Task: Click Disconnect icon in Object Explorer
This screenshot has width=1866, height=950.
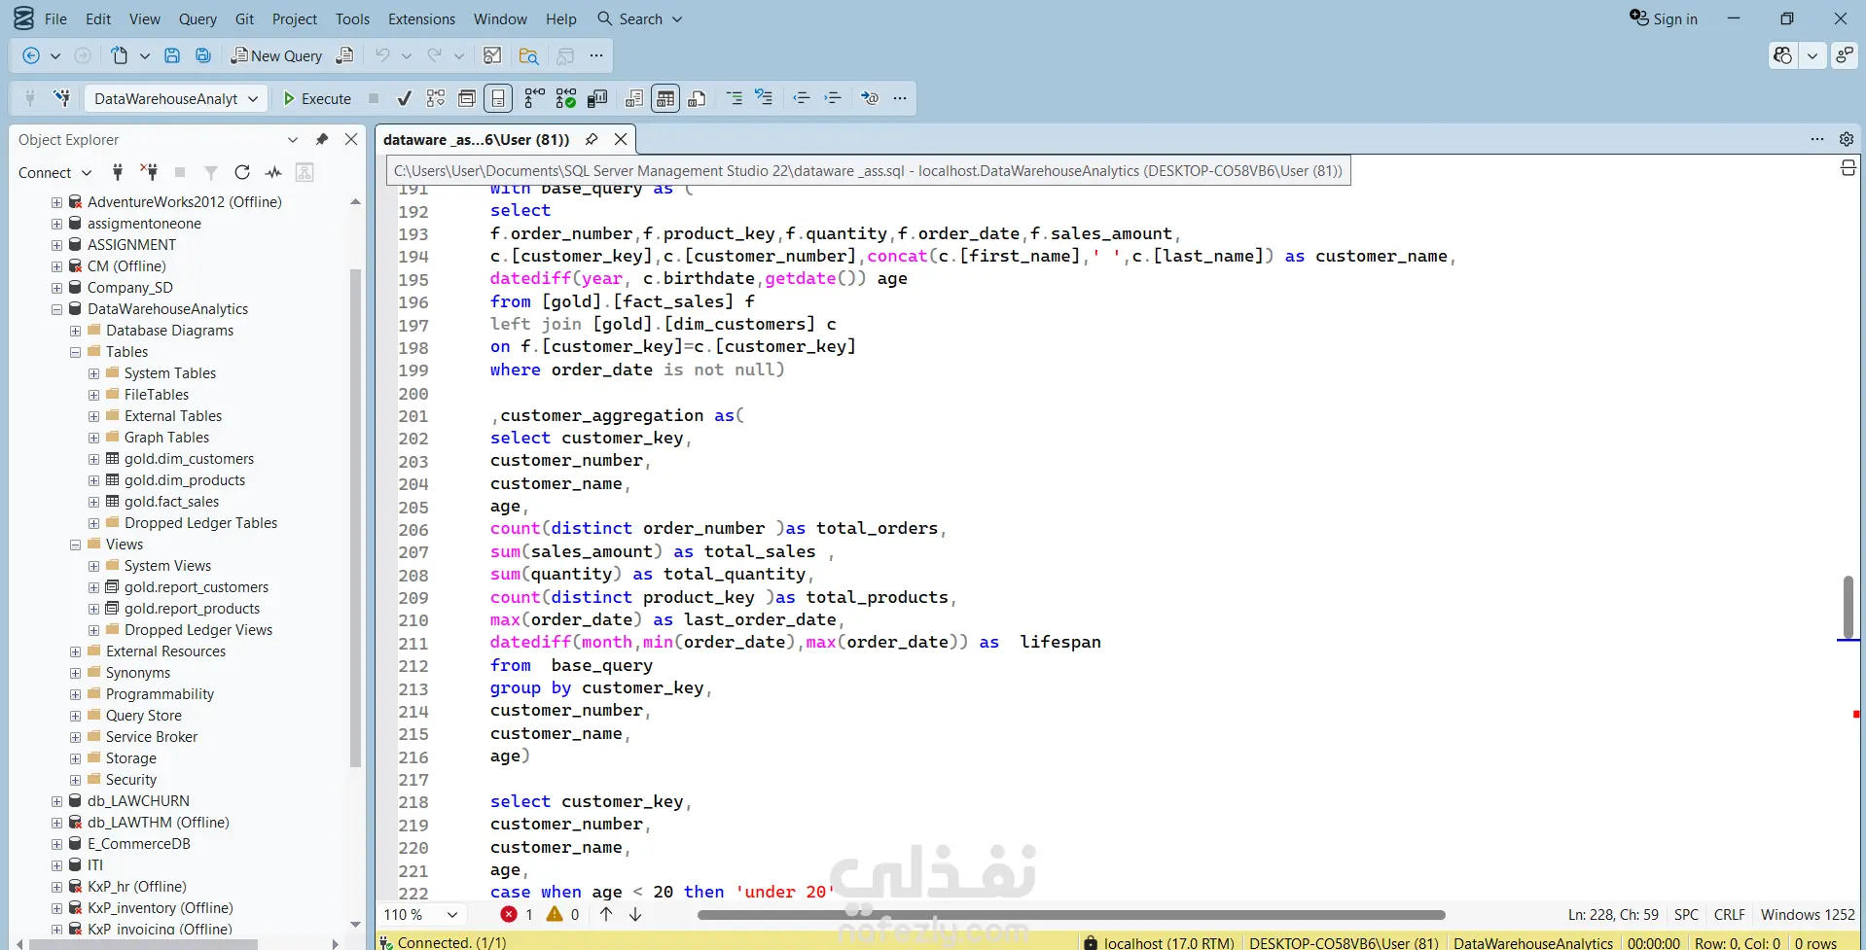Action: tap(149, 172)
